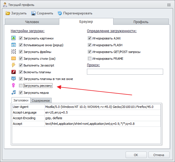Select the Accept-Encoding header cell
The height and width of the screenshot is (162, 175).
tap(28, 118)
